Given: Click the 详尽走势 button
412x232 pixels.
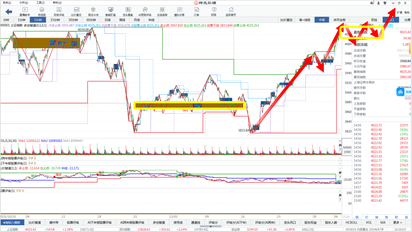Looking at the screenshot, I should (x=340, y=20).
